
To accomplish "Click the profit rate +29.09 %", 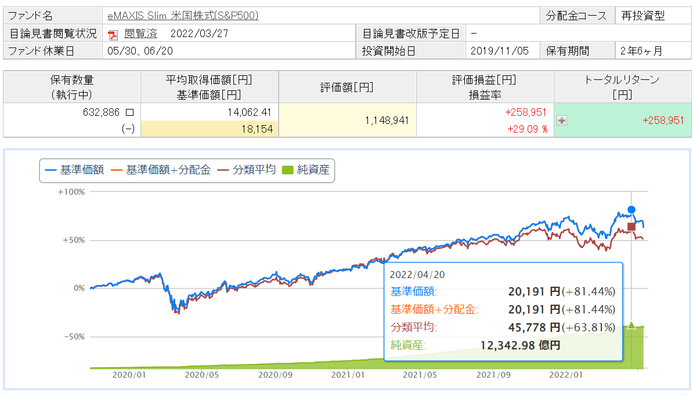I will pyautogui.click(x=527, y=129).
